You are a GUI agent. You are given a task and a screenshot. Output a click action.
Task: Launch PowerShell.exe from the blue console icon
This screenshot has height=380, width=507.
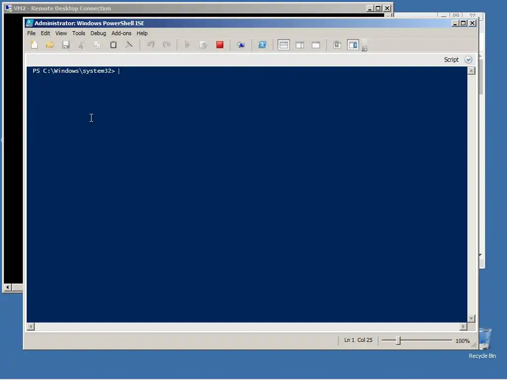(262, 45)
